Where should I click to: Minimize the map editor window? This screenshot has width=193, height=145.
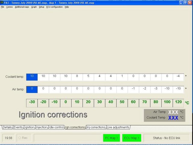(x=181, y=3)
